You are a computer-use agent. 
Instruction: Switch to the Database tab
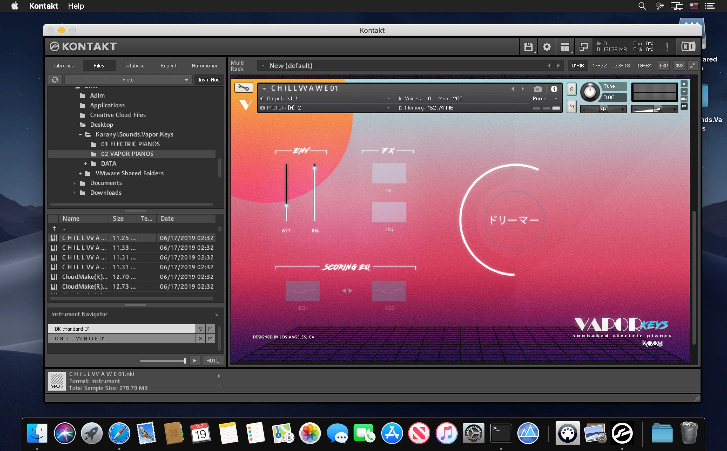tap(134, 66)
